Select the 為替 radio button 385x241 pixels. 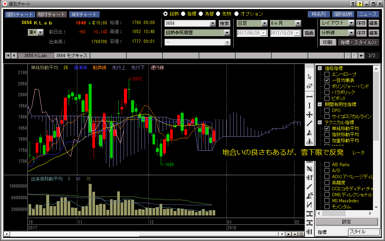click(x=201, y=14)
